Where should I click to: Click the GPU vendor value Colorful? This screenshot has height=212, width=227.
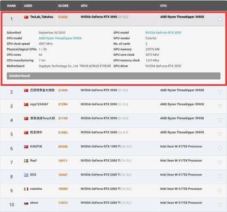point(151,38)
